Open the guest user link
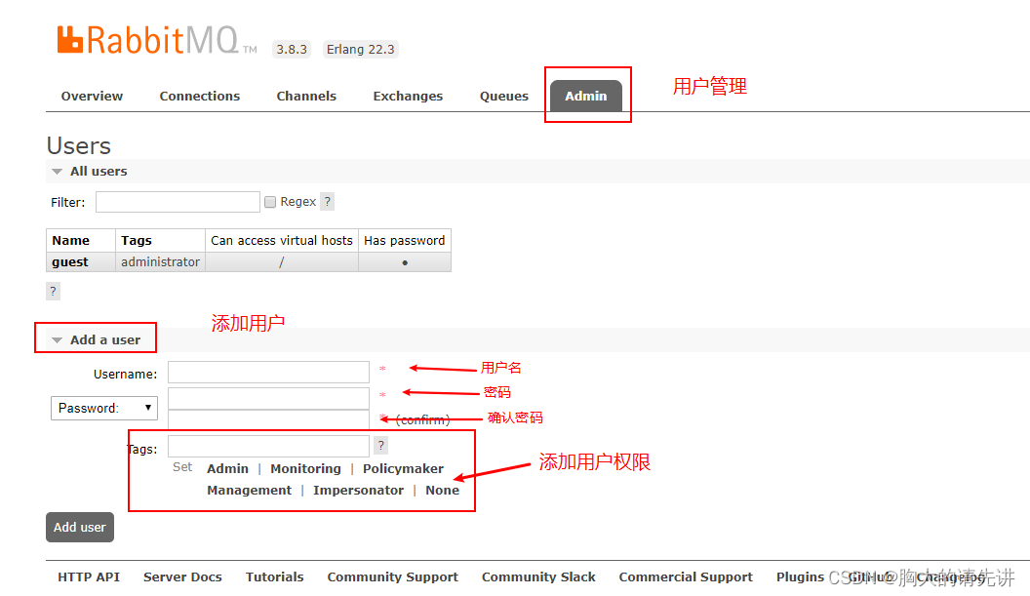This screenshot has height=596, width=1030. tap(70, 261)
